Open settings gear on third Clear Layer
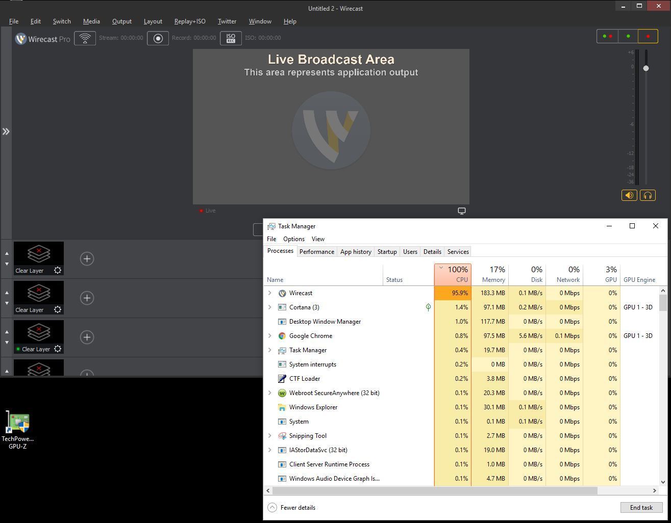 tap(58, 349)
